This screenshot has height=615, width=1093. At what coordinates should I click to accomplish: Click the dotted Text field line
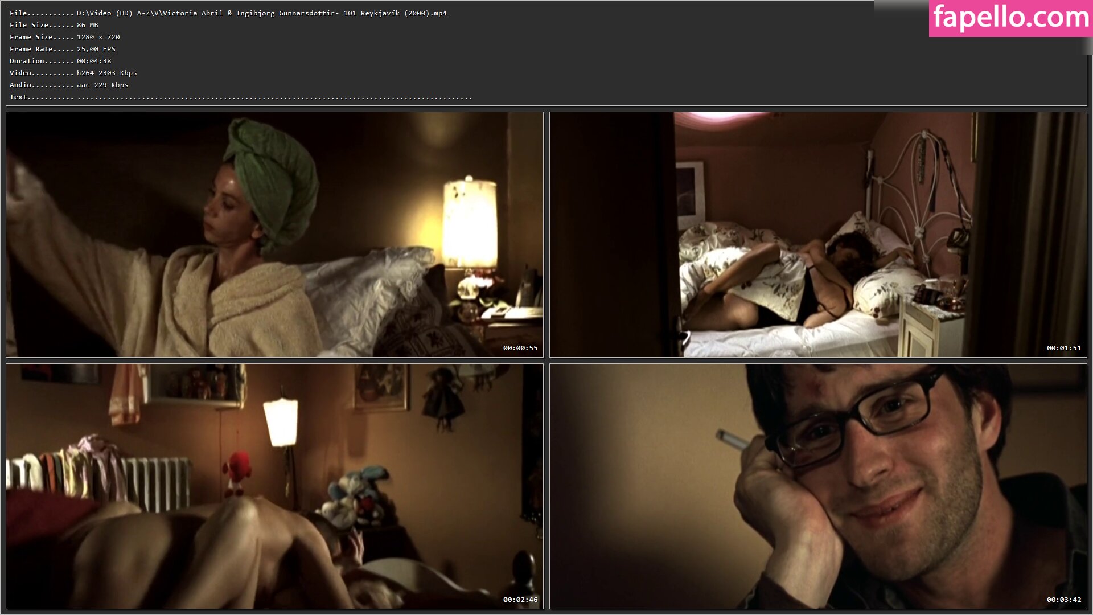point(274,97)
